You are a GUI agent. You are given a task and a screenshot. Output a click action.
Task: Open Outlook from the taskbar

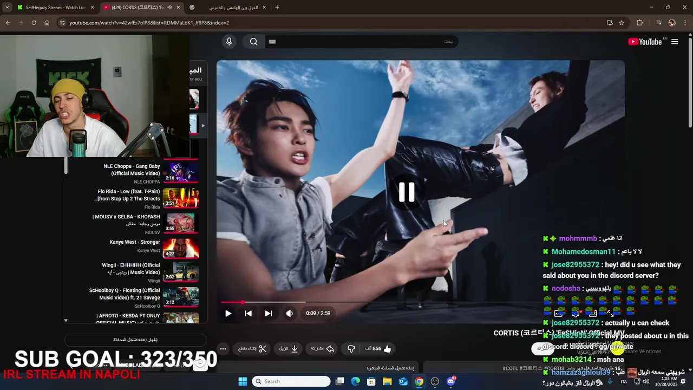pos(403,381)
